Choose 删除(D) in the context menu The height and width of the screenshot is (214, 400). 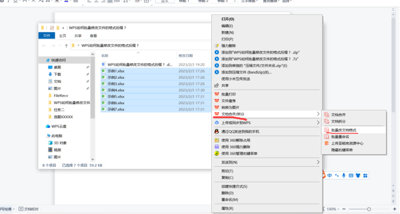tap(227, 193)
